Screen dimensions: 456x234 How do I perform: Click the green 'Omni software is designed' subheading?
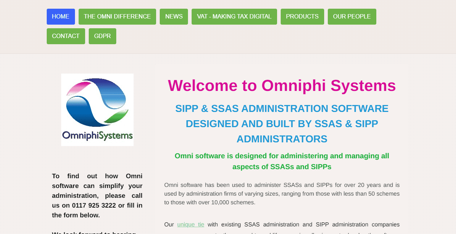click(x=282, y=162)
